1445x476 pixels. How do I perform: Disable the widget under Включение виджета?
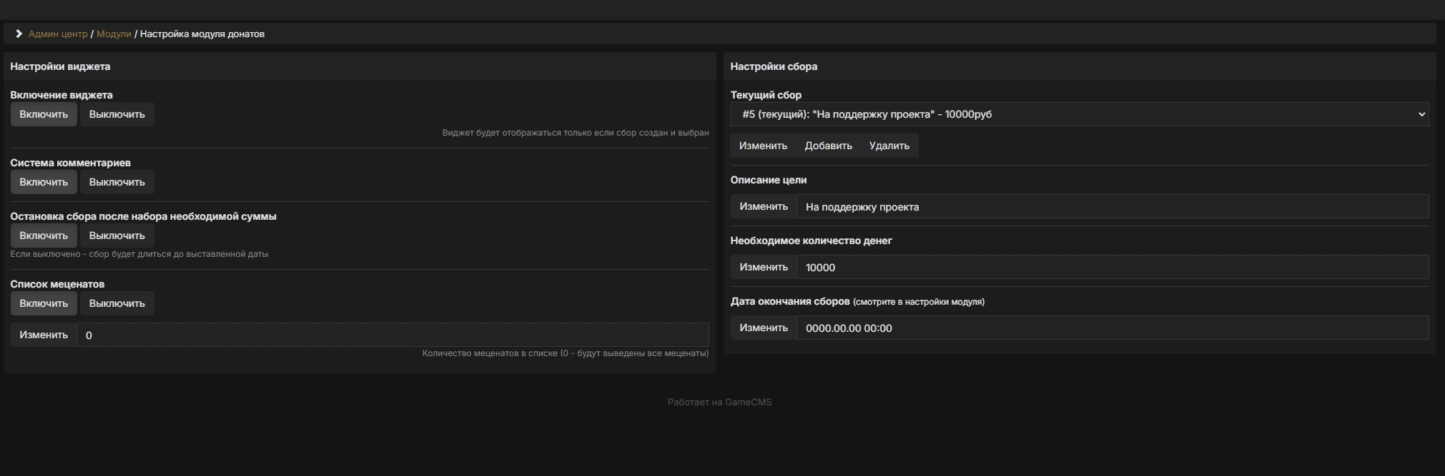(x=117, y=114)
